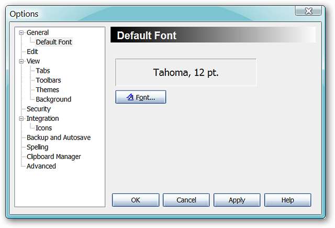The image size is (335, 228).
Task: Close the Options dialog window
Action: tap(309, 12)
